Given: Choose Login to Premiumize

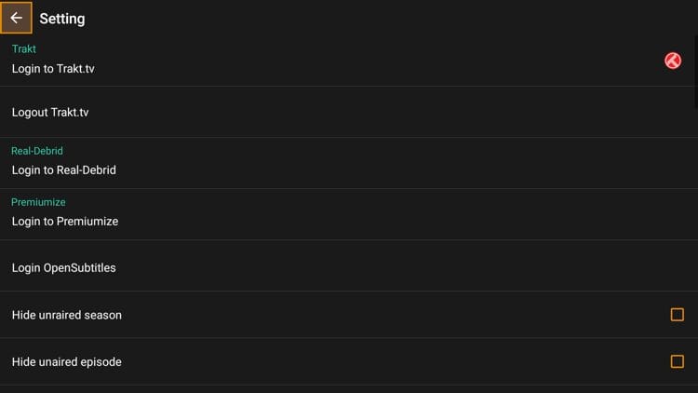Looking at the screenshot, I should coord(64,222).
